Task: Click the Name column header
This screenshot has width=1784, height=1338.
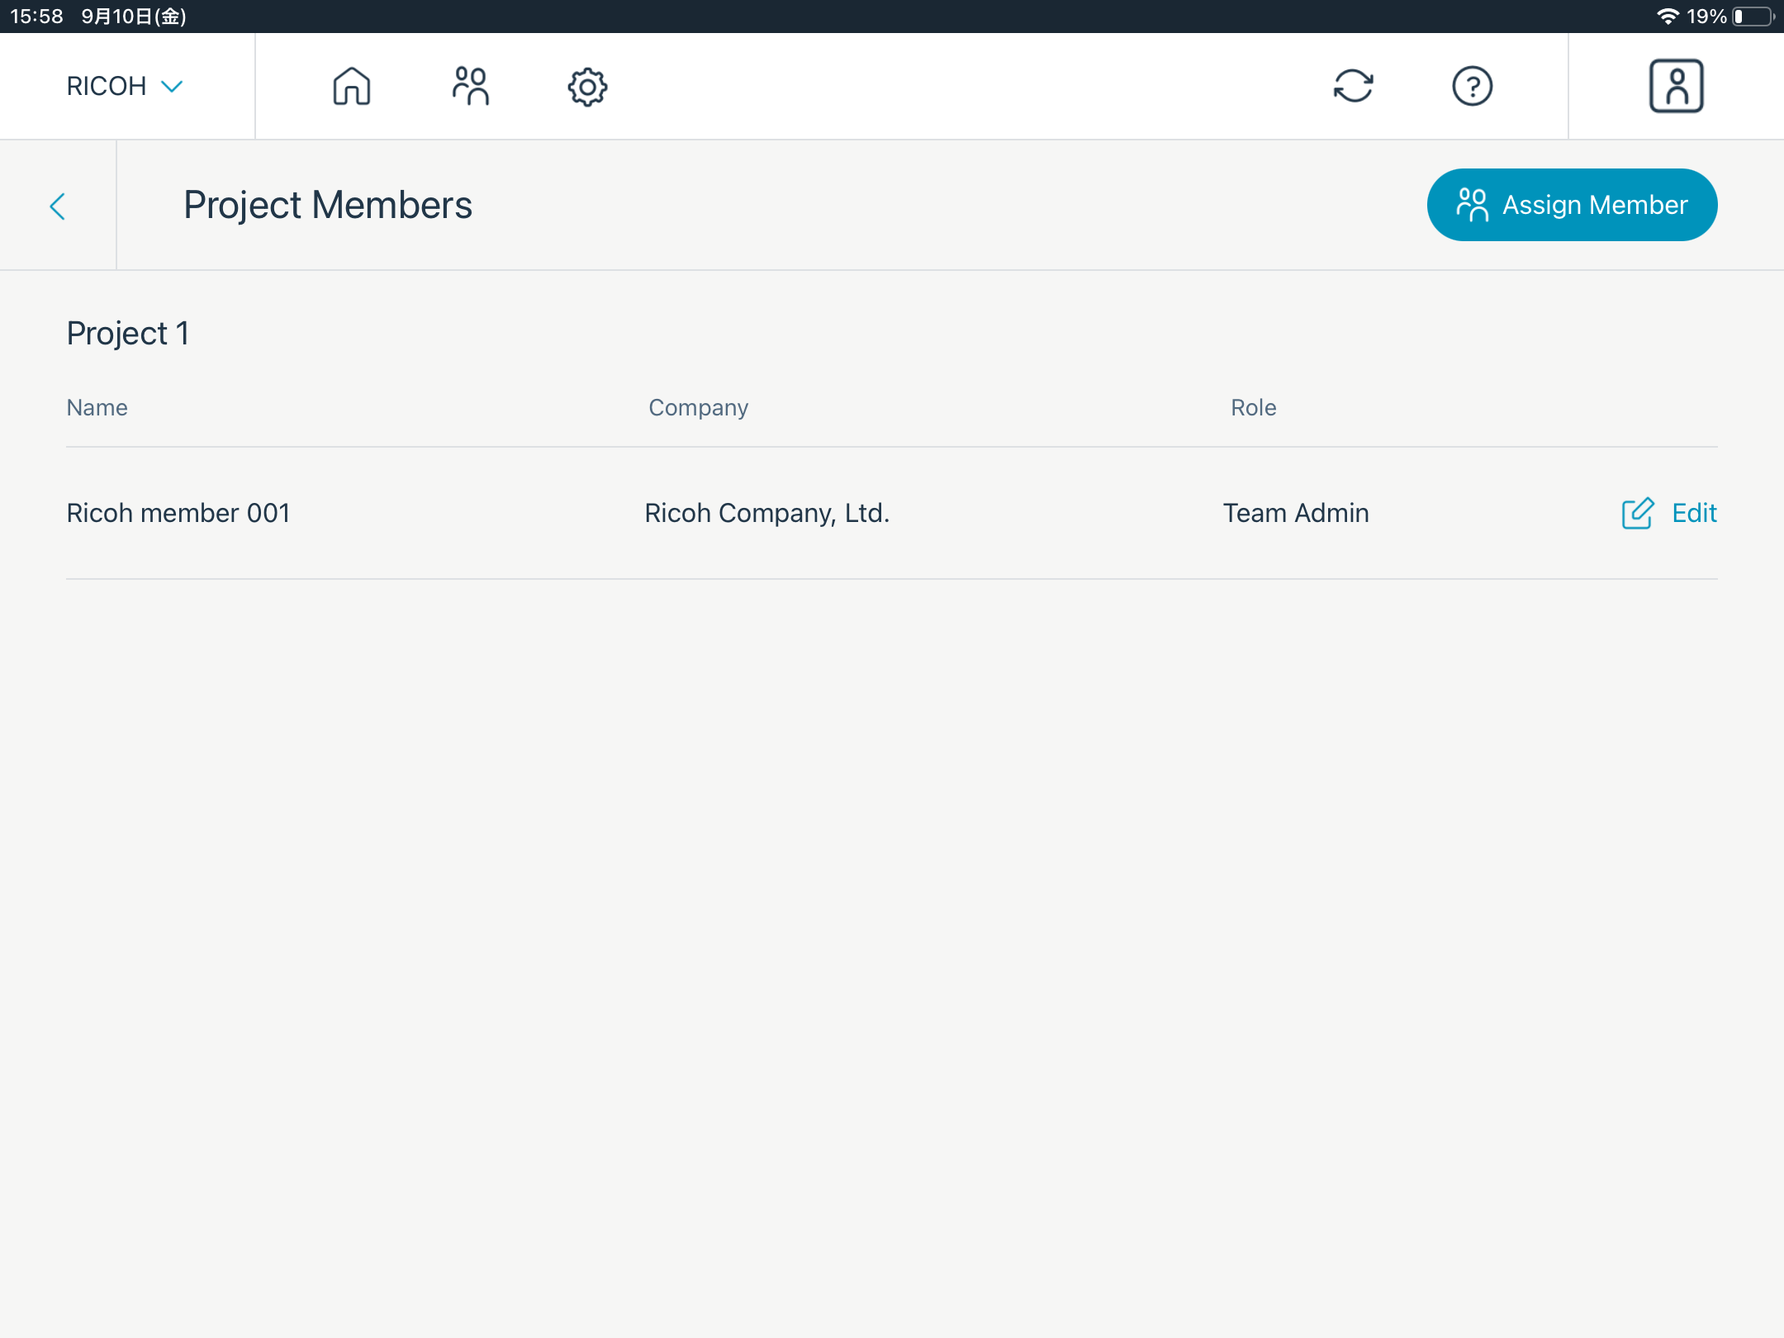Action: pos(97,407)
